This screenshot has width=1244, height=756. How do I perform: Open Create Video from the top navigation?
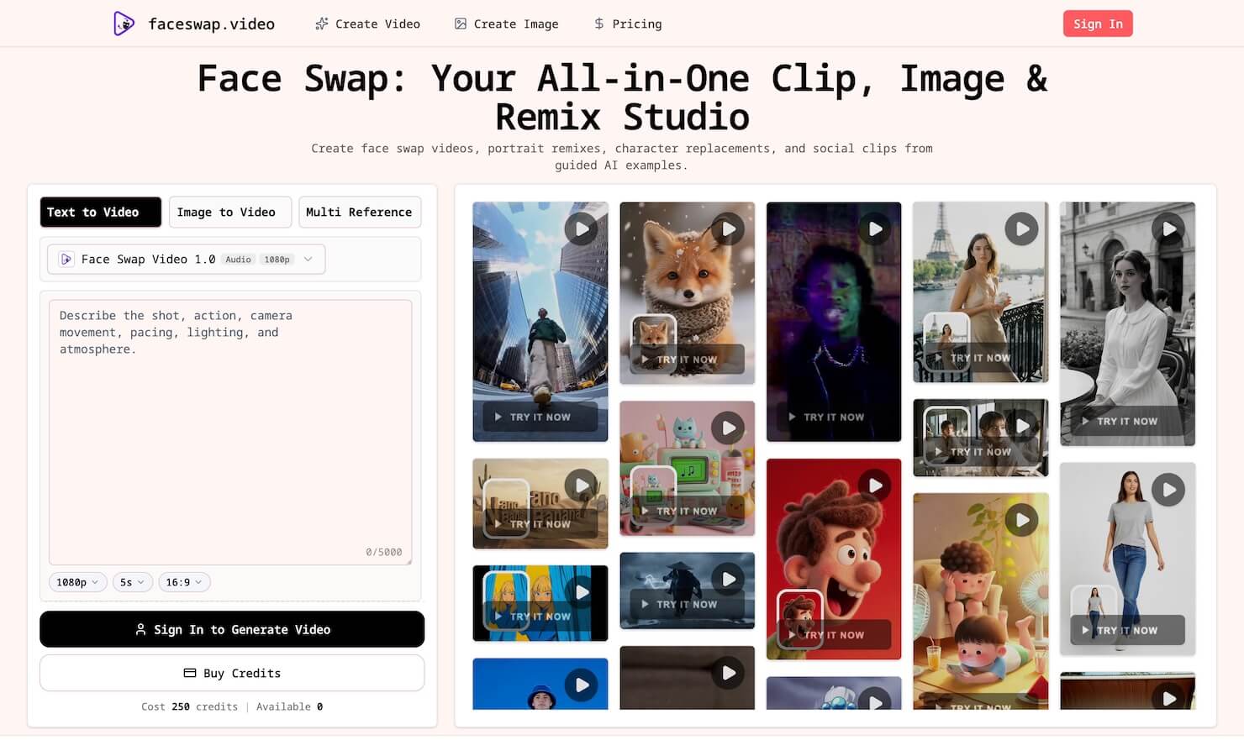click(x=367, y=24)
